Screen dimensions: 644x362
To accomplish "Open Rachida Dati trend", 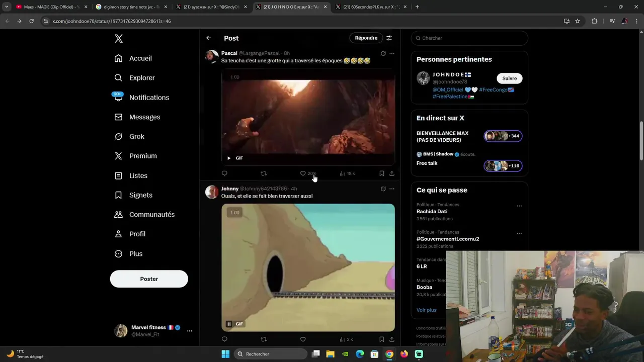I will click(x=432, y=212).
